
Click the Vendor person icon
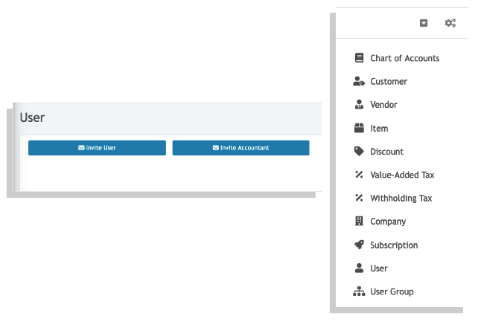click(x=359, y=104)
